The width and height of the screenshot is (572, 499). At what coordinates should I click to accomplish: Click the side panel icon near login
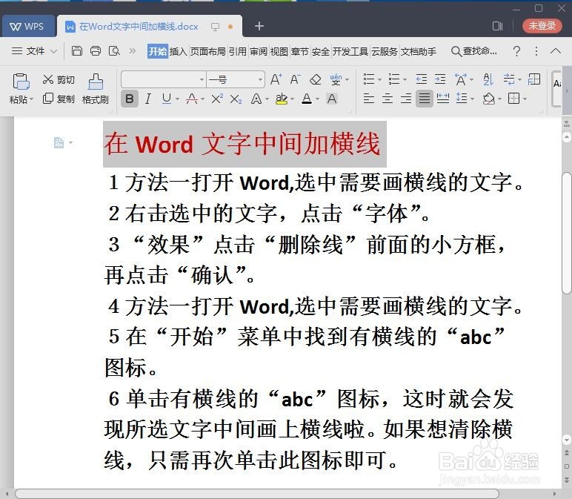coord(497,26)
